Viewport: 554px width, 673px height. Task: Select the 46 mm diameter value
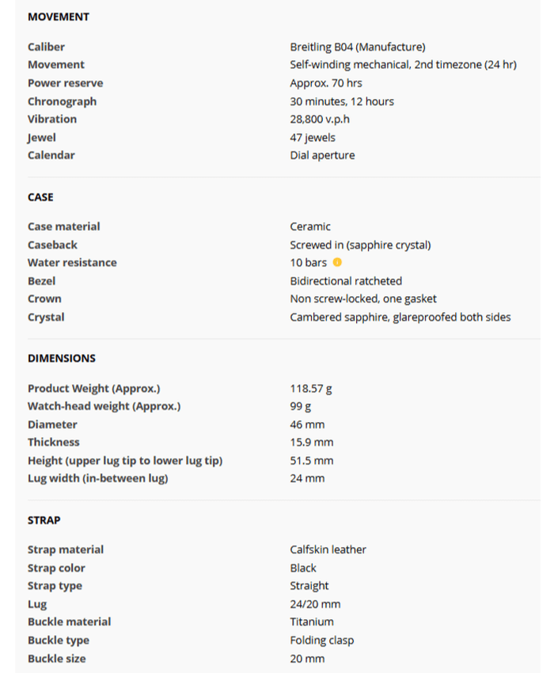click(307, 424)
